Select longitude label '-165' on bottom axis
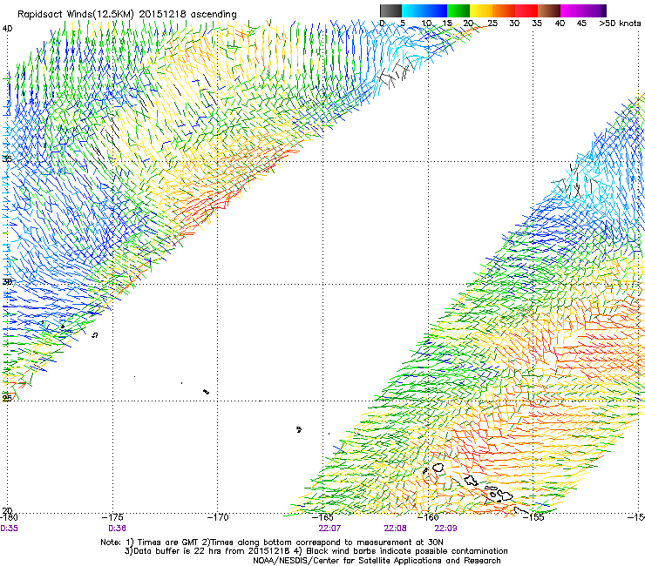The width and height of the screenshot is (645, 566). pos(322,517)
